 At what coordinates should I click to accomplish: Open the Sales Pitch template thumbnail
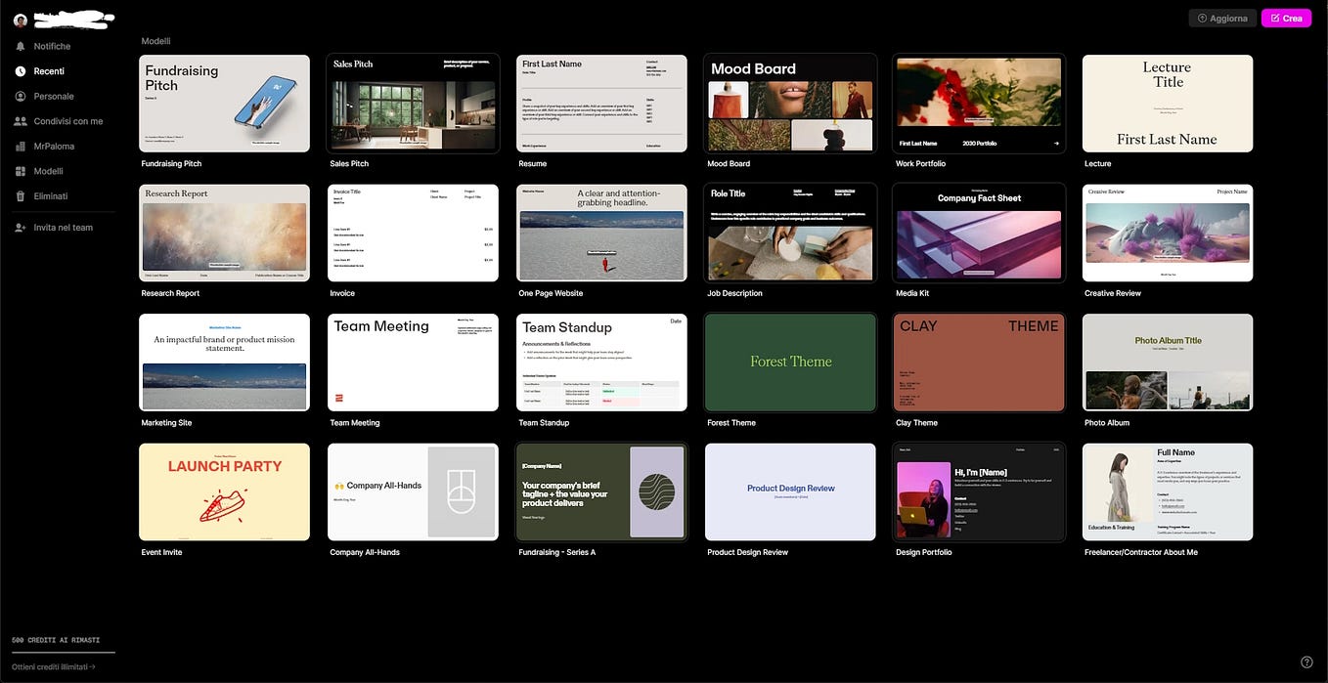[414, 104]
